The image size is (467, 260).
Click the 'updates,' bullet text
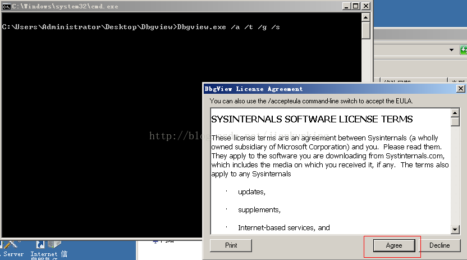(251, 192)
